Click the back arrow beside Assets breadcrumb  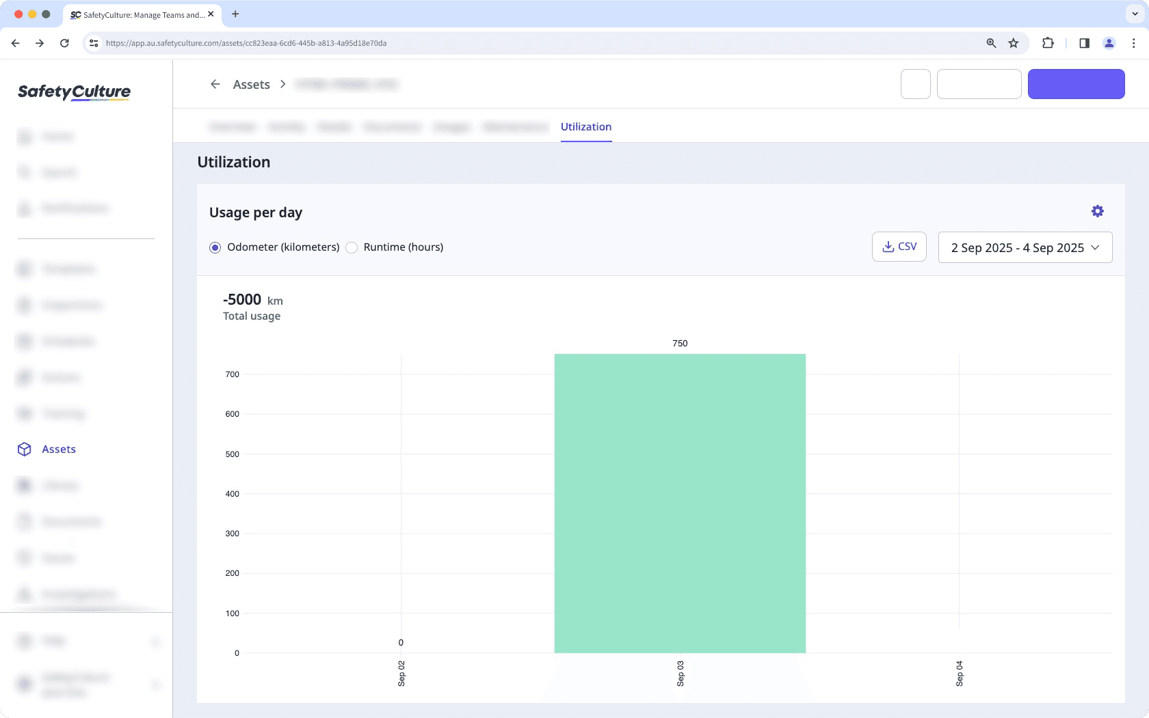coord(215,84)
